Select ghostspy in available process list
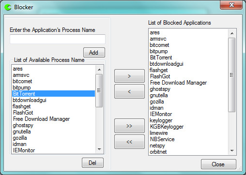 coord(53,125)
